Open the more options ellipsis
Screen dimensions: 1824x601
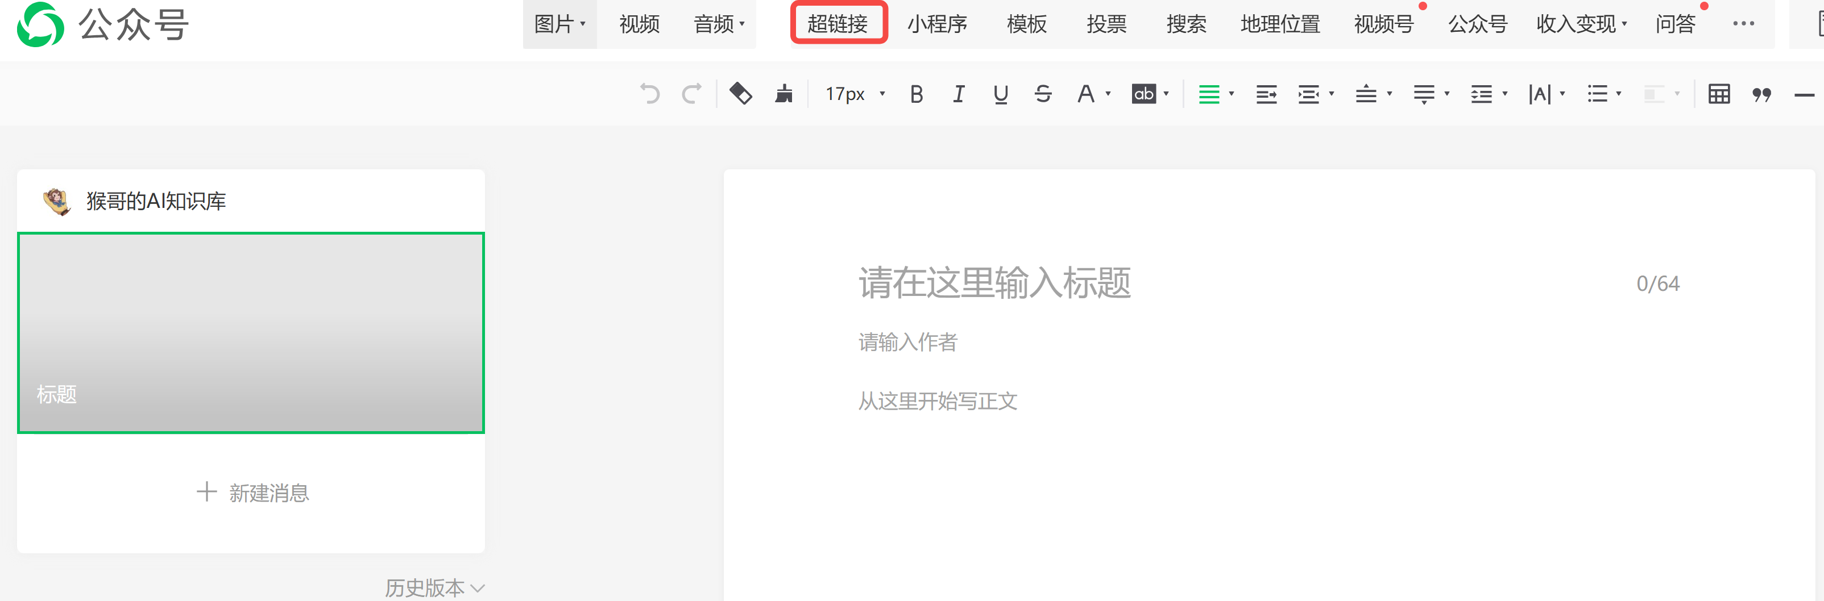(x=1743, y=24)
